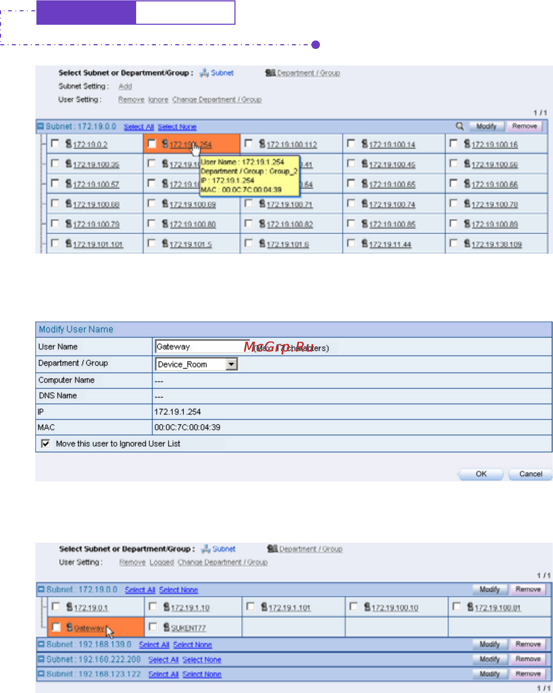Click user icon beside 172.19.100.80
Viewport: 553px width, 693px height.
pos(165,224)
